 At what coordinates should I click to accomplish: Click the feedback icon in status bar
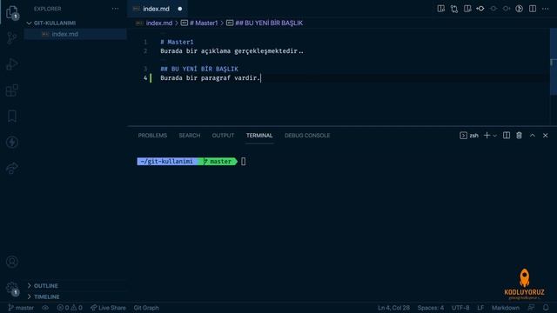[531, 308]
